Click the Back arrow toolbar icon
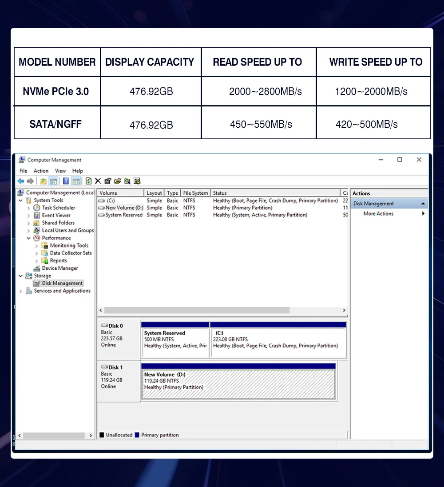 [21, 181]
